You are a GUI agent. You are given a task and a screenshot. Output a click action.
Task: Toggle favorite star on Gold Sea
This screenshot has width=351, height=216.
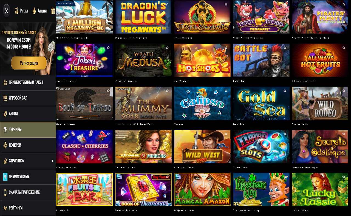(285, 91)
